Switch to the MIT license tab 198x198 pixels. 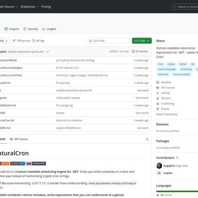[19, 139]
